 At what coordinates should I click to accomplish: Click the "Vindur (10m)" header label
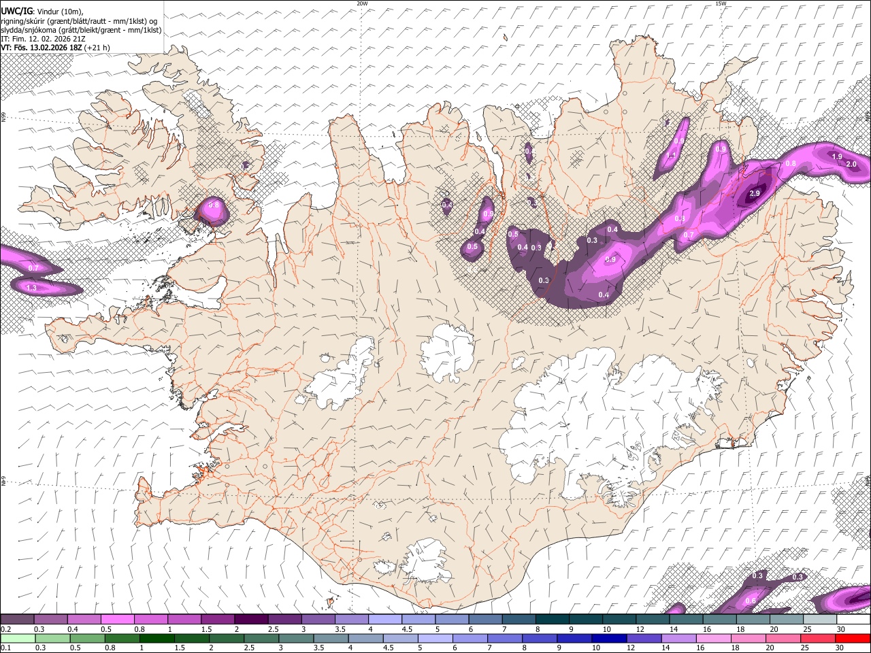pos(61,11)
